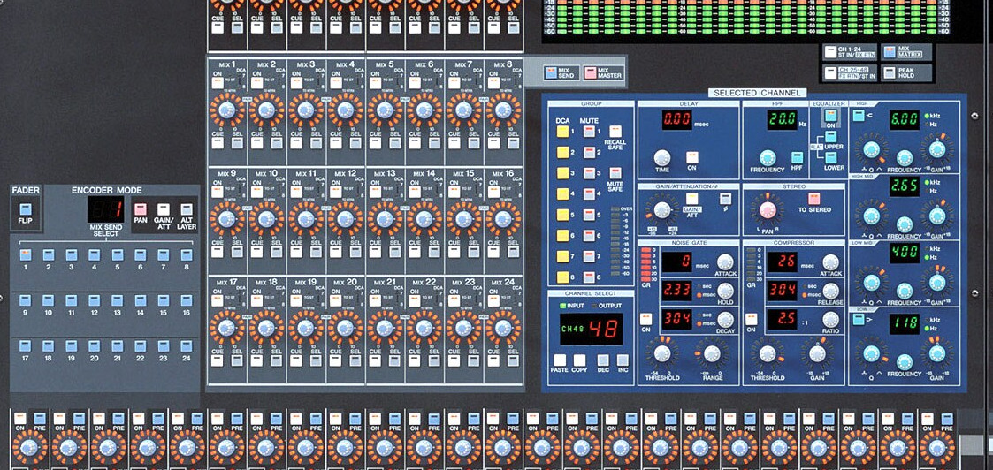
Task: Click the CH48 channel select display
Action: 590,330
